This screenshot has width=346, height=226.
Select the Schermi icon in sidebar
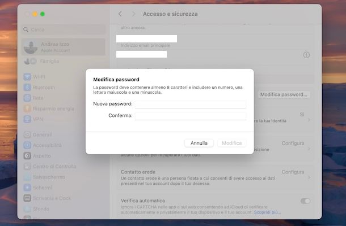coord(27,188)
